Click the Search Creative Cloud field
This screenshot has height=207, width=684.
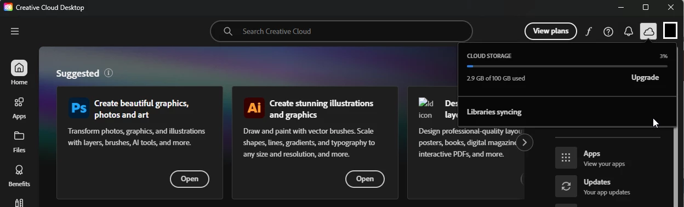pyautogui.click(x=341, y=31)
